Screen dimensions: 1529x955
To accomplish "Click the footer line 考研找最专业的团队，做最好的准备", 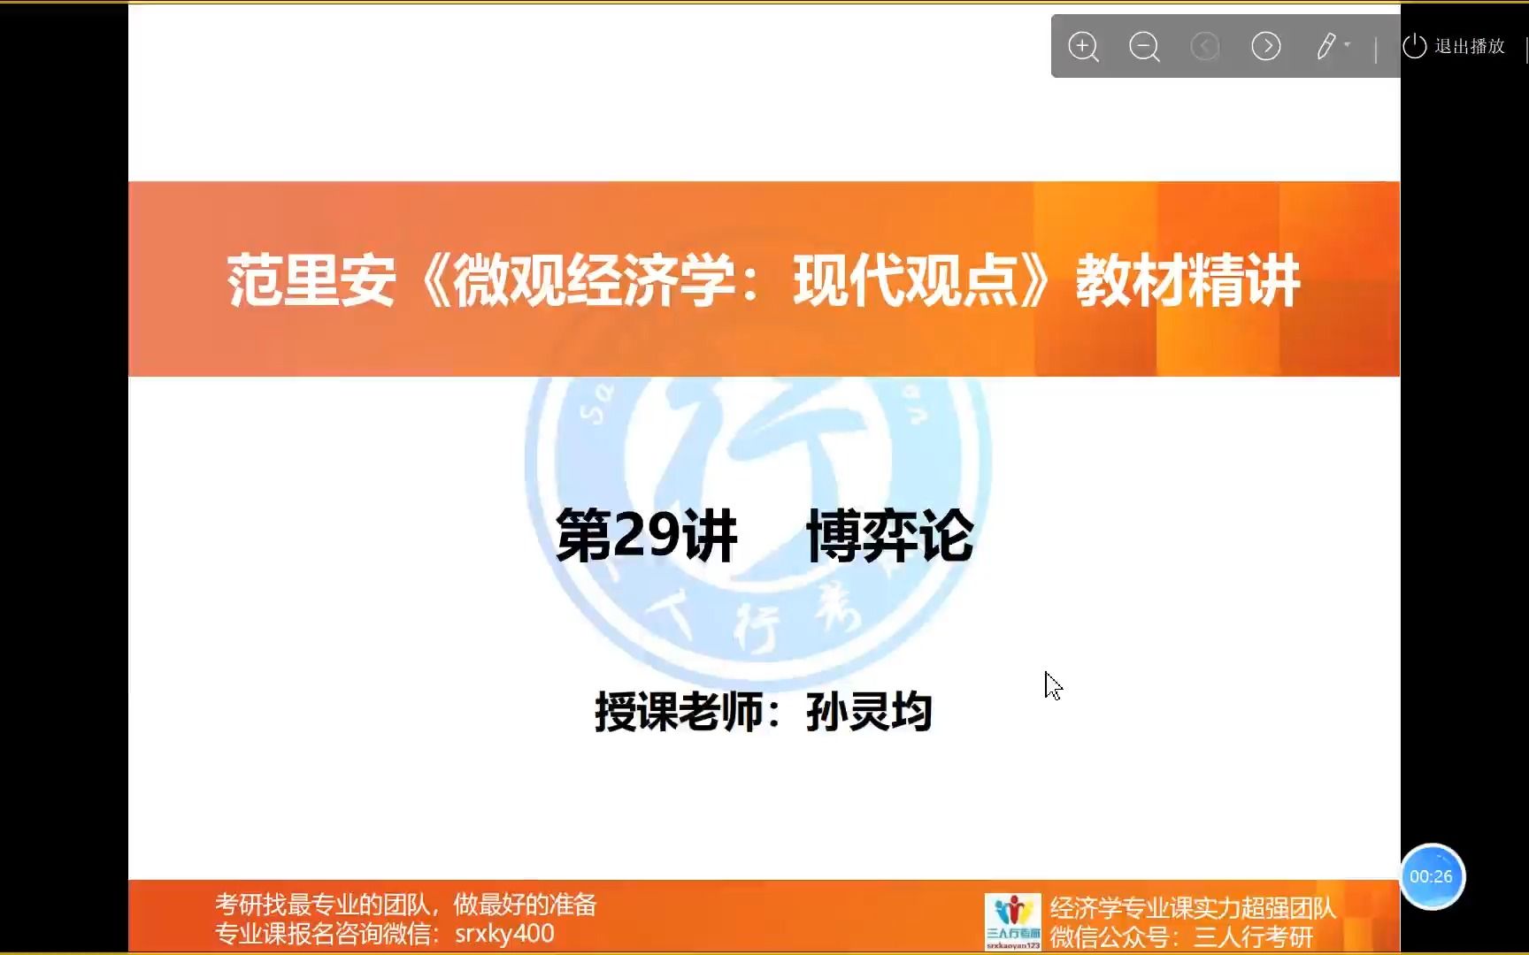I will 406,905.
